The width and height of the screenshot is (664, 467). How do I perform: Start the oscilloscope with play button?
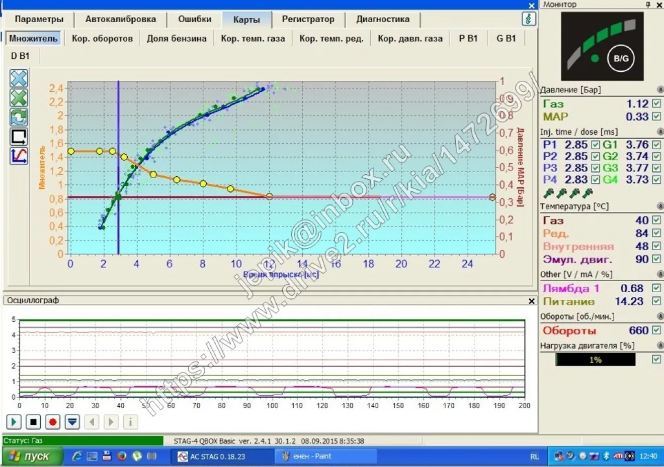tap(14, 422)
